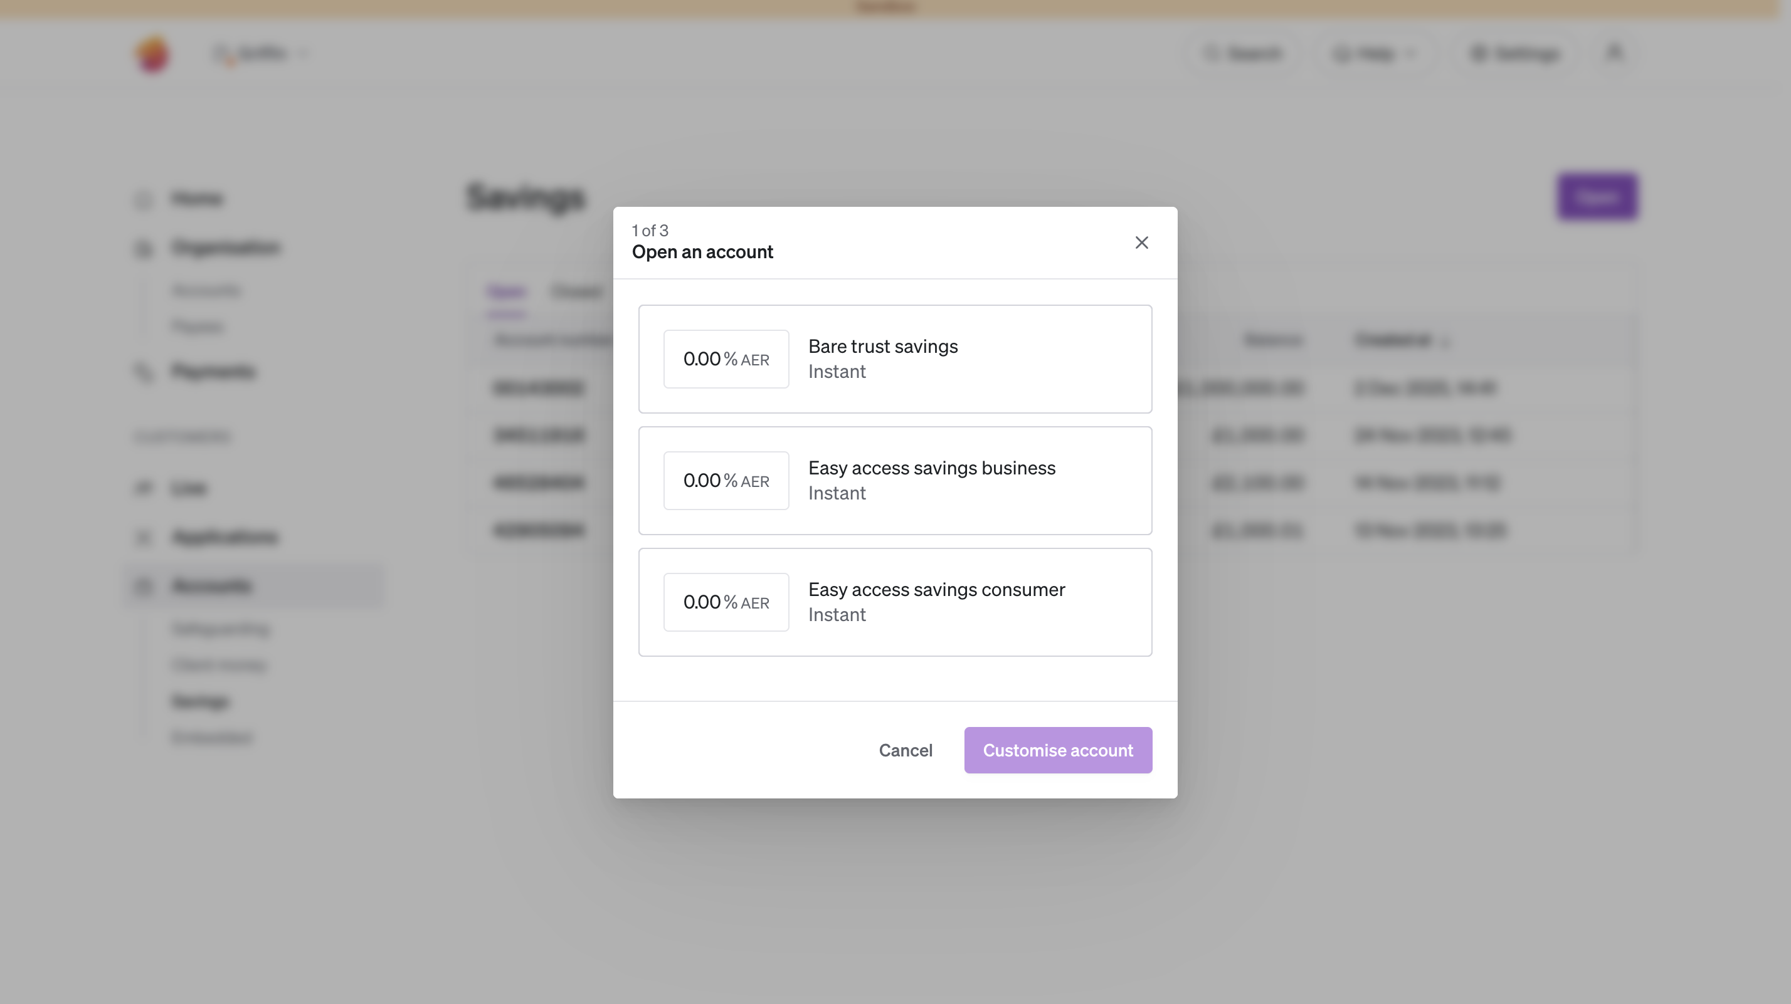Viewport: 1791px width, 1004px height.
Task: Click Cancel in the dialog
Action: 906,750
